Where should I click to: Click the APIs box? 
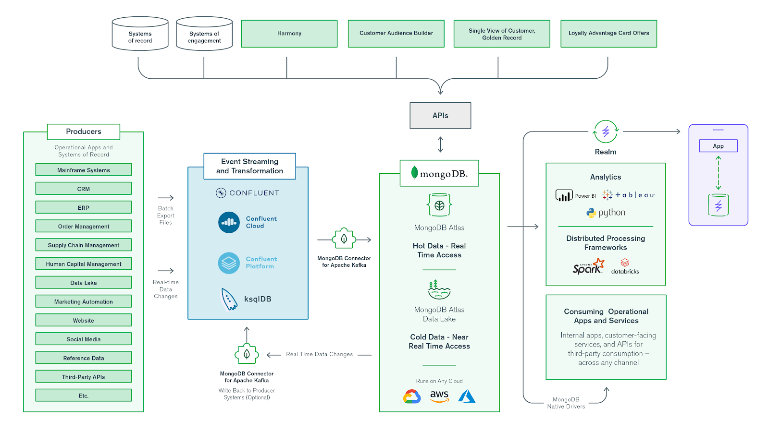tap(440, 116)
